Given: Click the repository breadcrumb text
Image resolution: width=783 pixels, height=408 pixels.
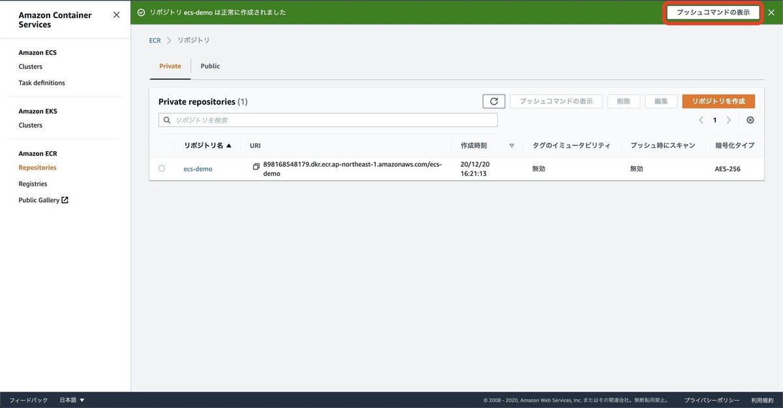Looking at the screenshot, I should click(194, 40).
